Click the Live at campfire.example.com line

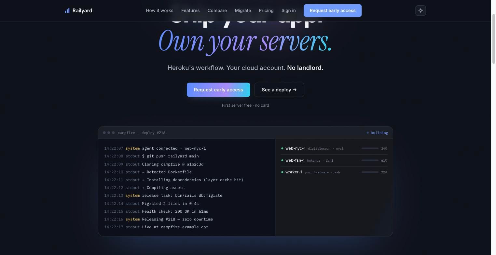[156, 227]
